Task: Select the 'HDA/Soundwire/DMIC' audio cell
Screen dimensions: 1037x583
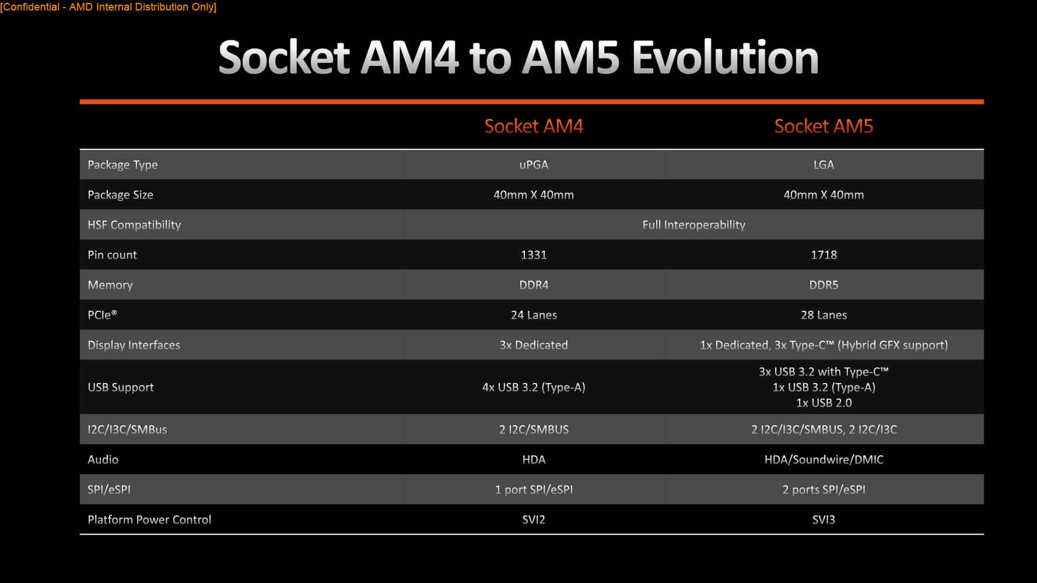Action: pyautogui.click(x=824, y=459)
